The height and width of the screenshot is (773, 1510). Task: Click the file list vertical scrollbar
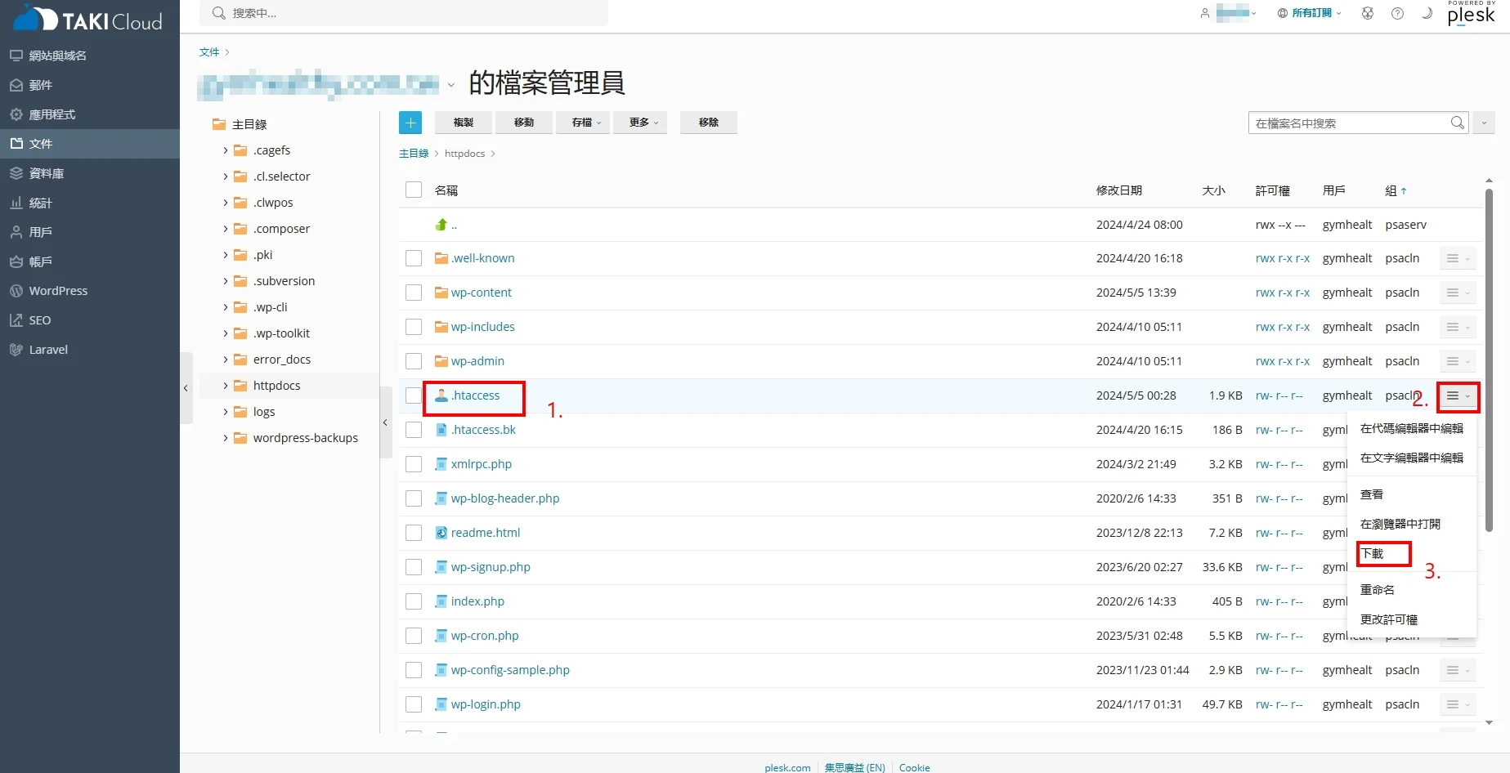[x=1489, y=360]
